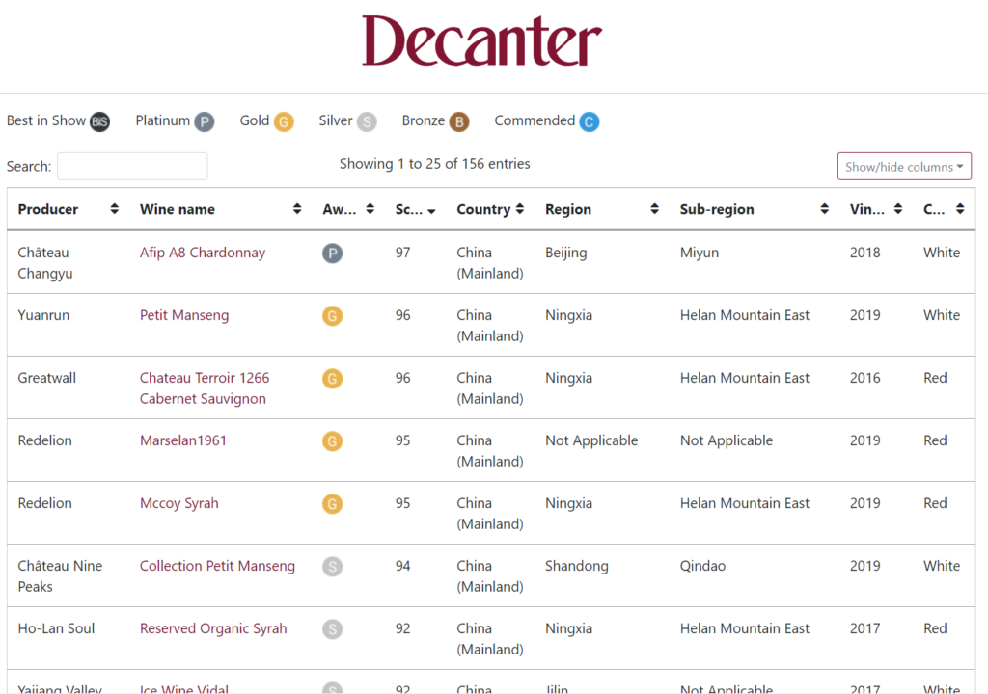The image size is (988, 694).
Task: Click the Silver S legend badge
Action: (367, 122)
